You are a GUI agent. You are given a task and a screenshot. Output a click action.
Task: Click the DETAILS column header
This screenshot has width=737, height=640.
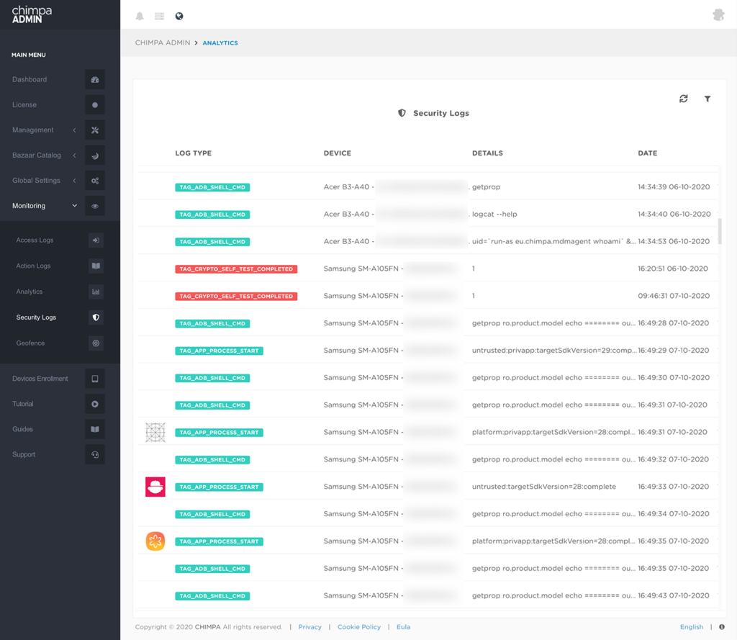click(x=487, y=153)
